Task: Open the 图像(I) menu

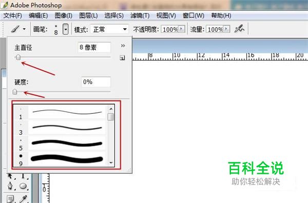Action: click(x=63, y=16)
